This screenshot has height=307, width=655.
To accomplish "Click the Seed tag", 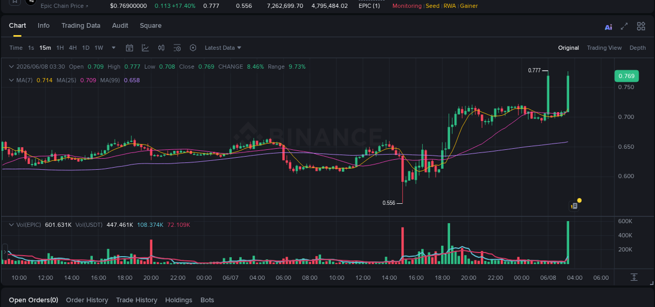I will [432, 6].
